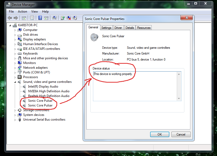Click the Device status scrollbar up arrow

[179, 74]
